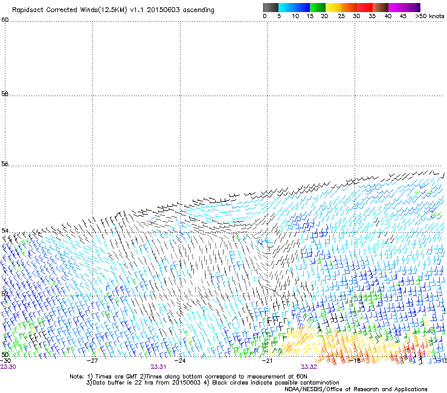Select the cyan-to-blue 5-15 knots legend band
Screen dimensions: 447x393
[x=294, y=7]
